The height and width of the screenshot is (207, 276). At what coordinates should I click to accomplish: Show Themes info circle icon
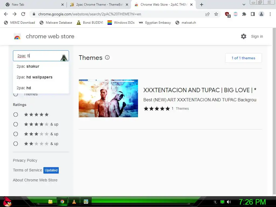coord(107,57)
